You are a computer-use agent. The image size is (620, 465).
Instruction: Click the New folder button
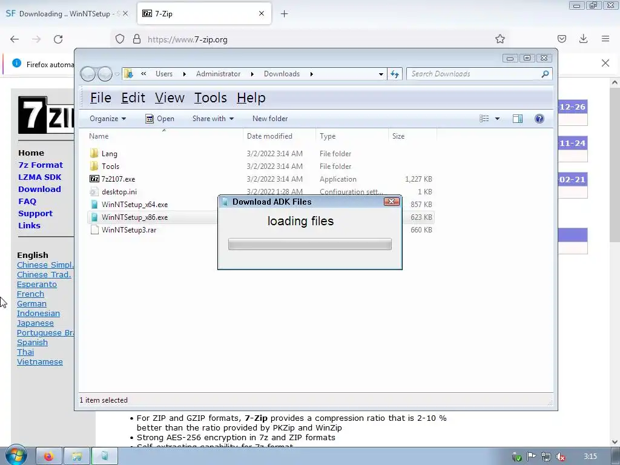point(270,119)
